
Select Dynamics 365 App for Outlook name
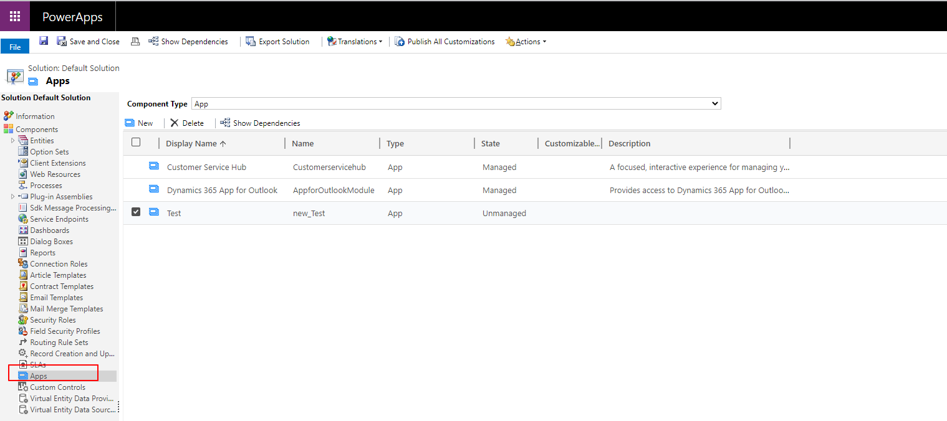point(222,190)
